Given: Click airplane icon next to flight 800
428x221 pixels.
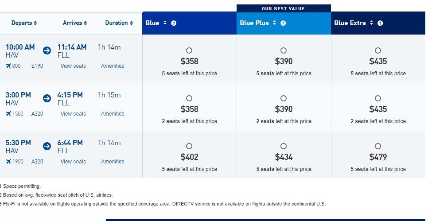Looking at the screenshot, I should [x=8, y=66].
